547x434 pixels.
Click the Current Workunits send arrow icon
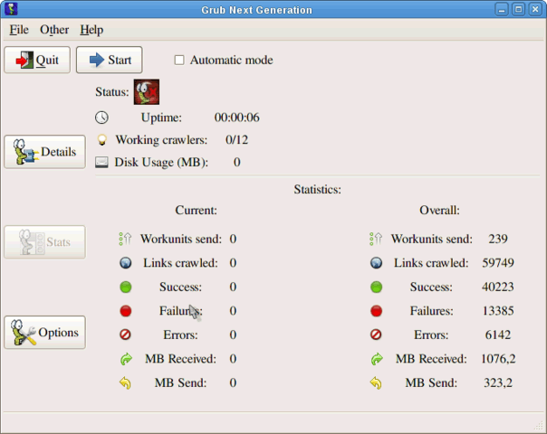point(126,239)
